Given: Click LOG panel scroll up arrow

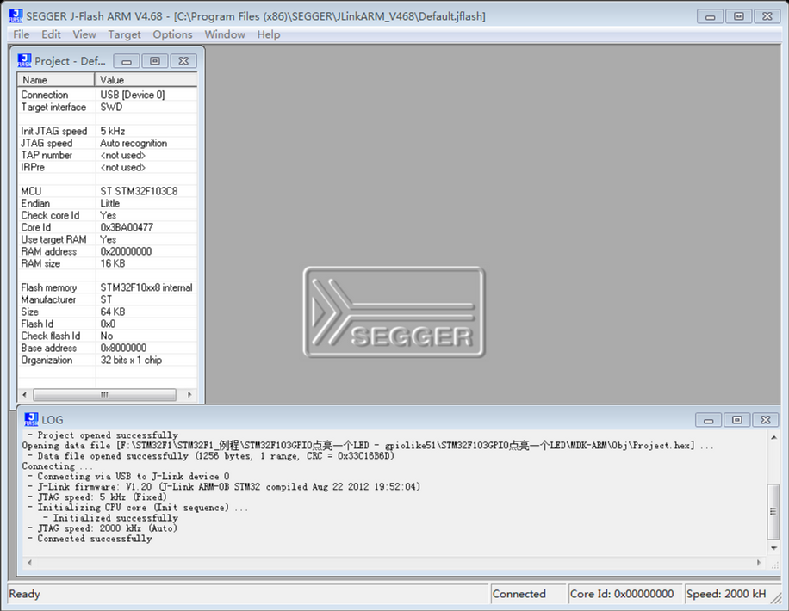Looking at the screenshot, I should (773, 437).
